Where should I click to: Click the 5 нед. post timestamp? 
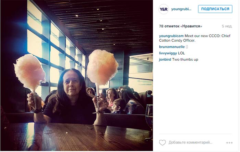point(227,26)
